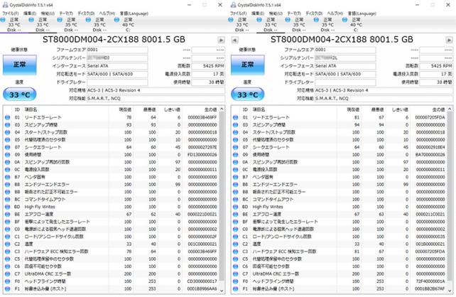Open ディスク(D) menu in right window

click(x=314, y=13)
